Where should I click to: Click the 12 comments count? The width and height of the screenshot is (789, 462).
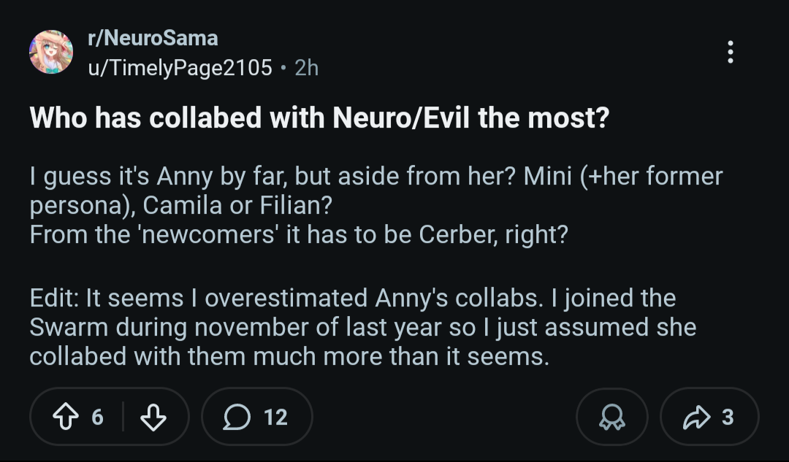(275, 417)
